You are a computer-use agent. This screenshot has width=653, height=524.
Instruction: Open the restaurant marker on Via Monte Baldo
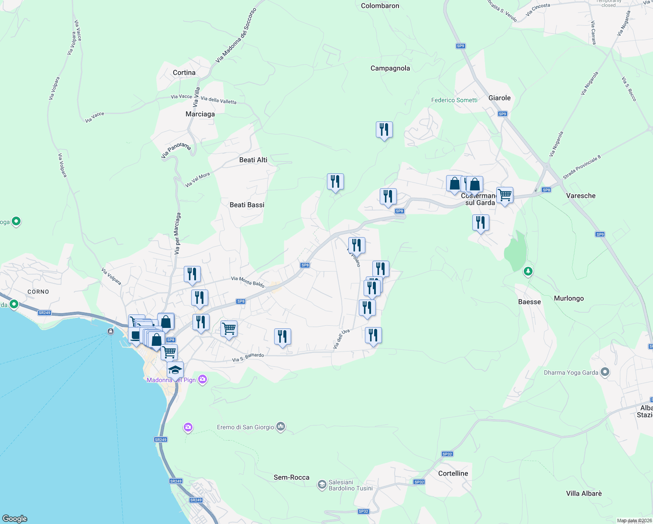click(192, 274)
